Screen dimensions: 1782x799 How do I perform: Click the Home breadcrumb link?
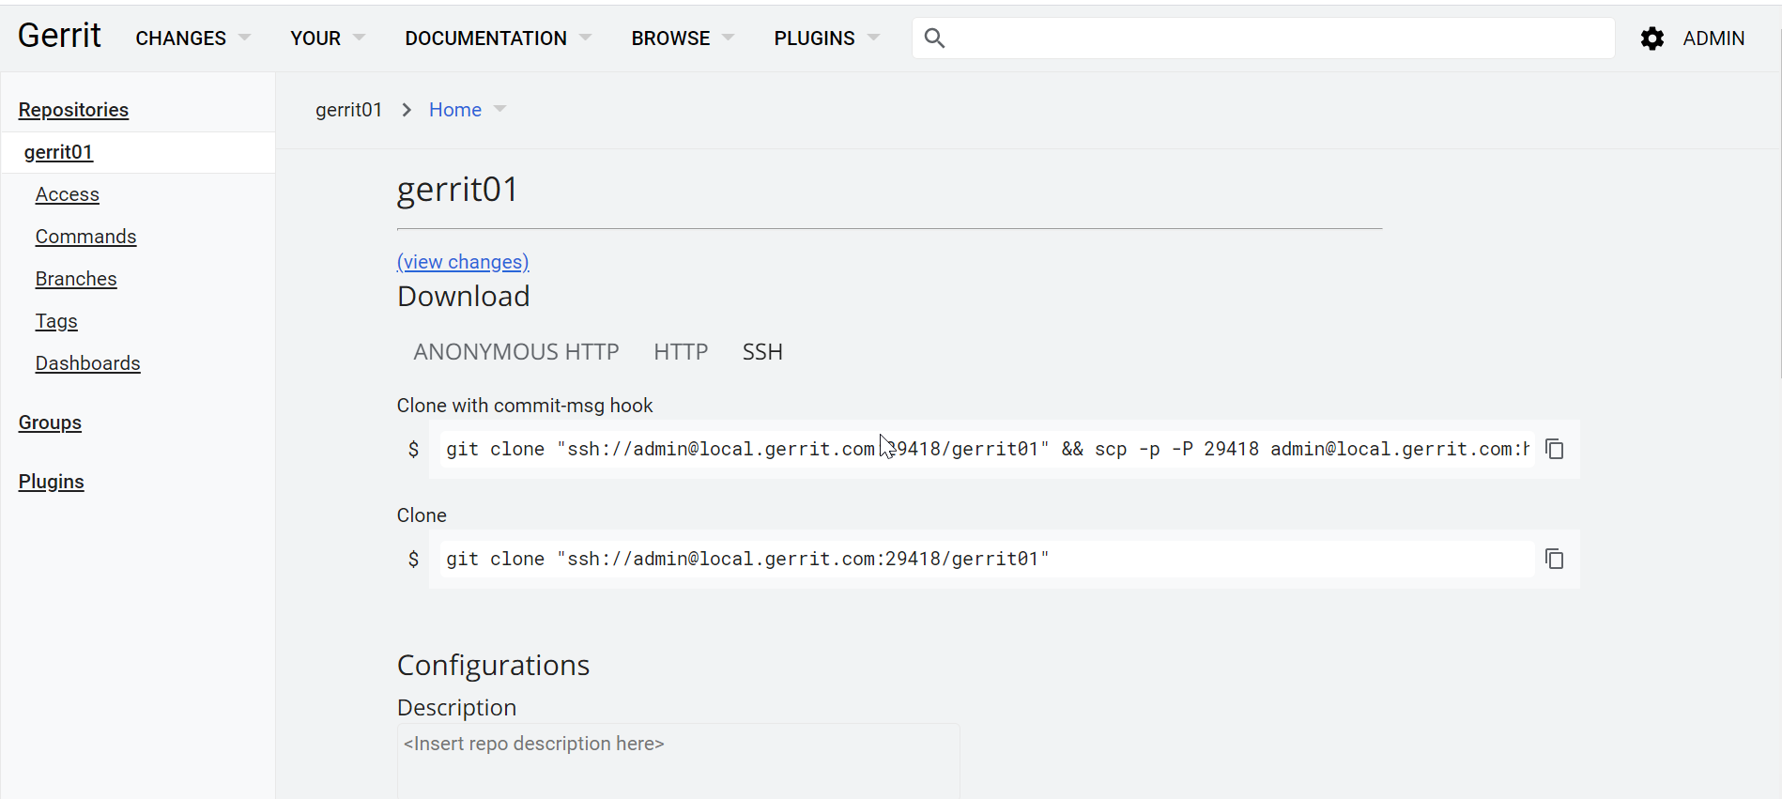[x=455, y=110]
